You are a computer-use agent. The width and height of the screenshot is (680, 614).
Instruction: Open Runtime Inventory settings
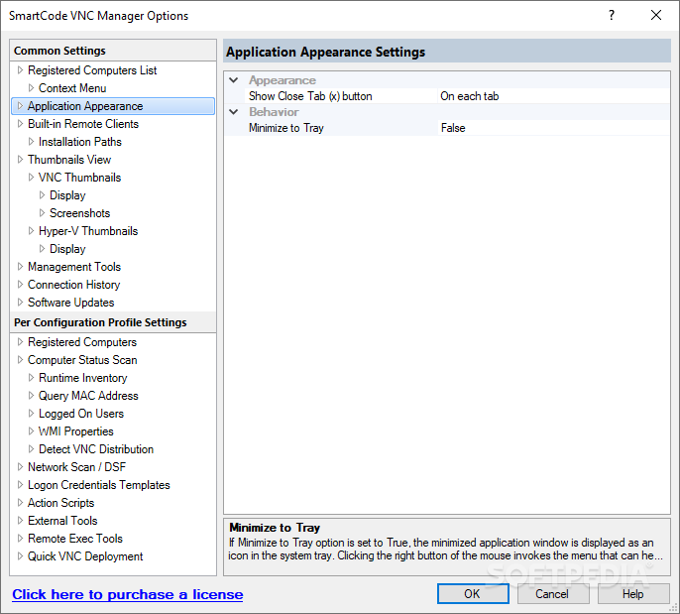coord(83,378)
